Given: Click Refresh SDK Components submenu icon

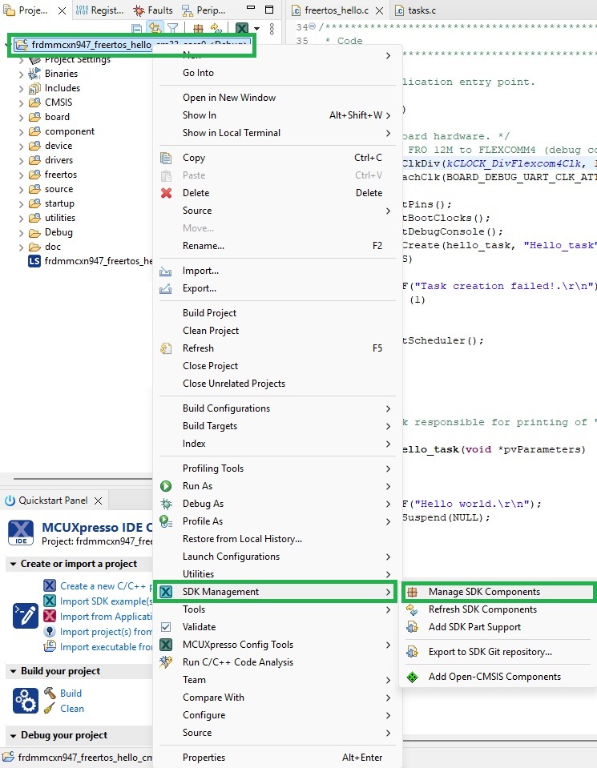Looking at the screenshot, I should tap(412, 609).
